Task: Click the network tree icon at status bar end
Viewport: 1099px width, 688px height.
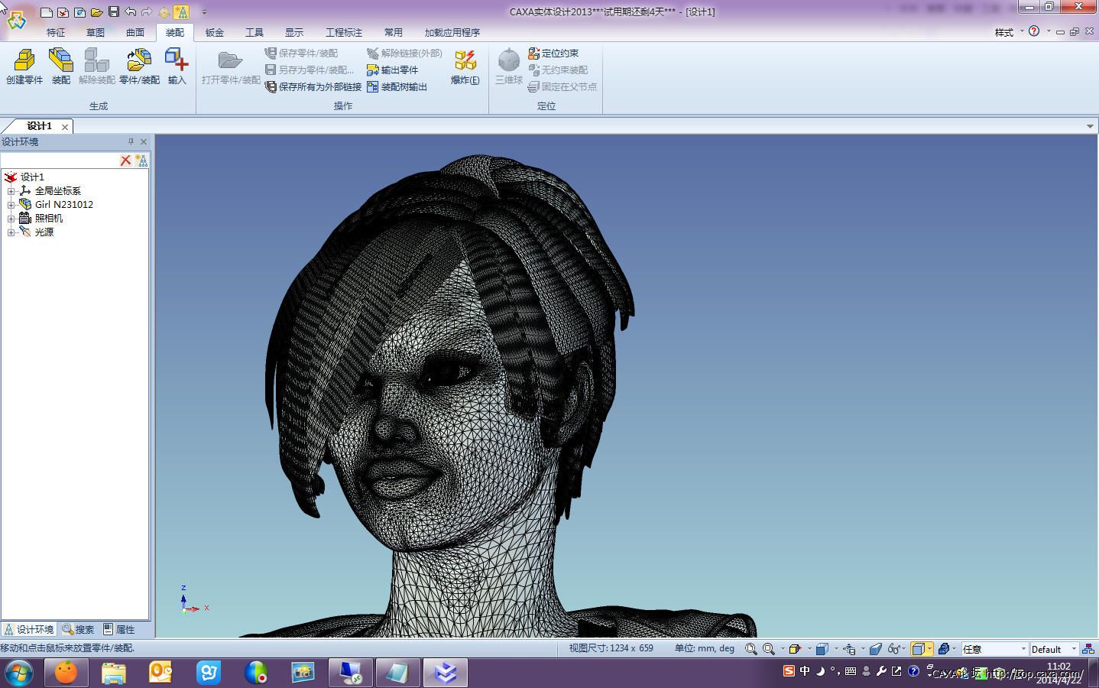Action: click(x=1088, y=649)
